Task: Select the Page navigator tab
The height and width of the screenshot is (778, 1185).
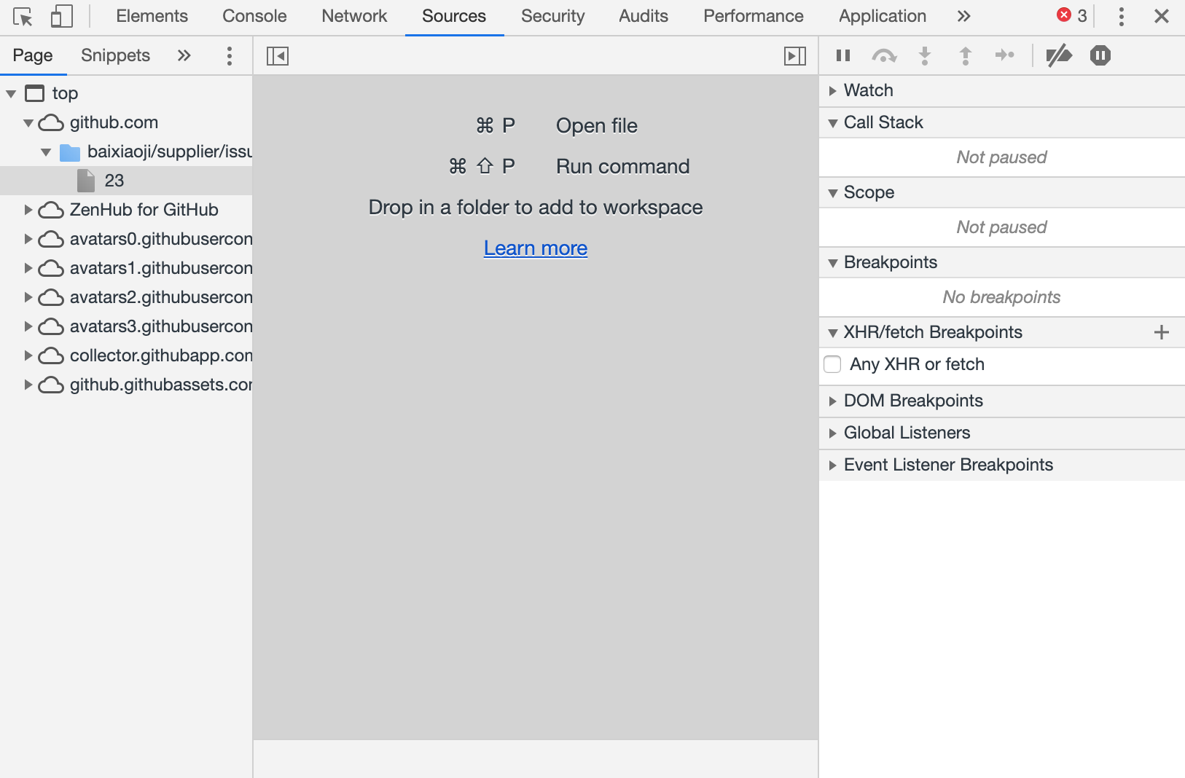Action: (x=33, y=55)
